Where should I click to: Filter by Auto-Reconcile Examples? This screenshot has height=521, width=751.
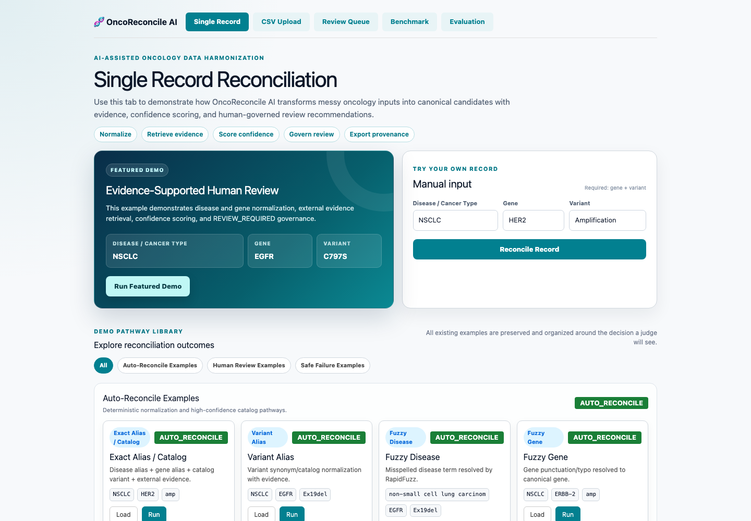pyautogui.click(x=160, y=365)
